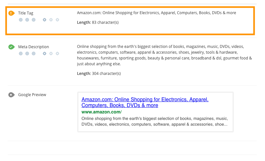This screenshot has height=161, width=265.
Task: Click first target icon under Title Tag
Action: [x=21, y=20]
